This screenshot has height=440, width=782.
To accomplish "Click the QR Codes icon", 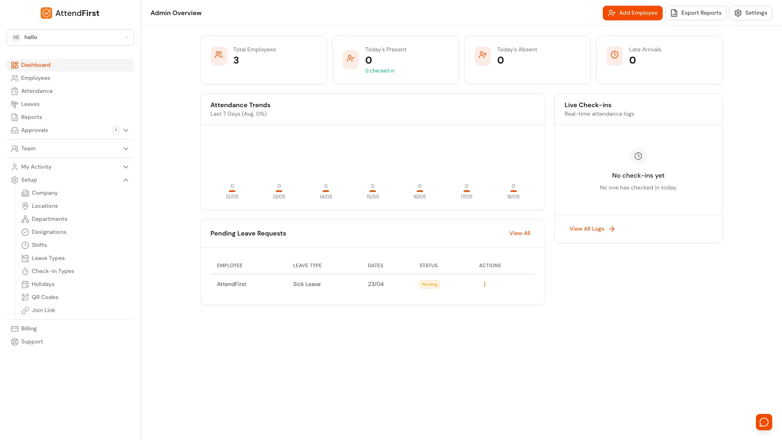I will coord(25,297).
